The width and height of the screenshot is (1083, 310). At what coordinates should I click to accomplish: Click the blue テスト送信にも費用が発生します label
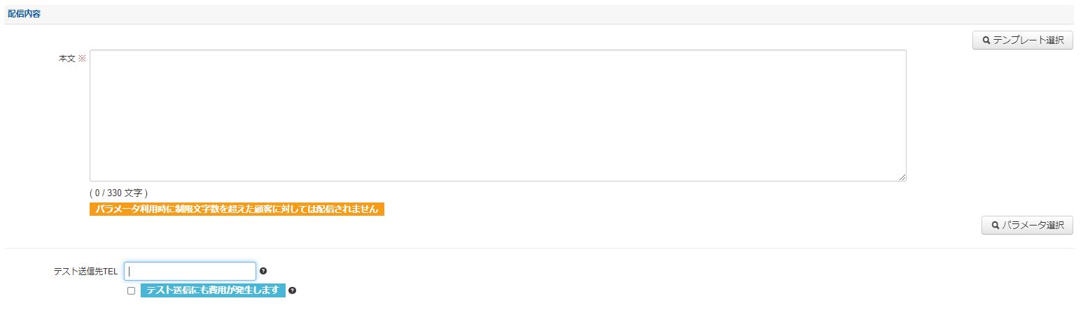click(213, 290)
